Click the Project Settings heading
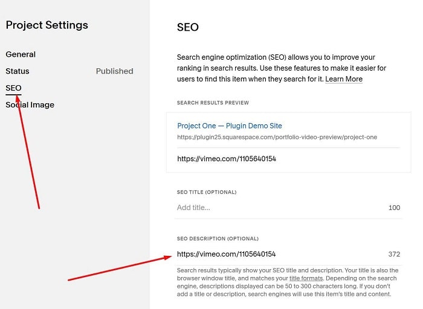 pyautogui.click(x=47, y=25)
